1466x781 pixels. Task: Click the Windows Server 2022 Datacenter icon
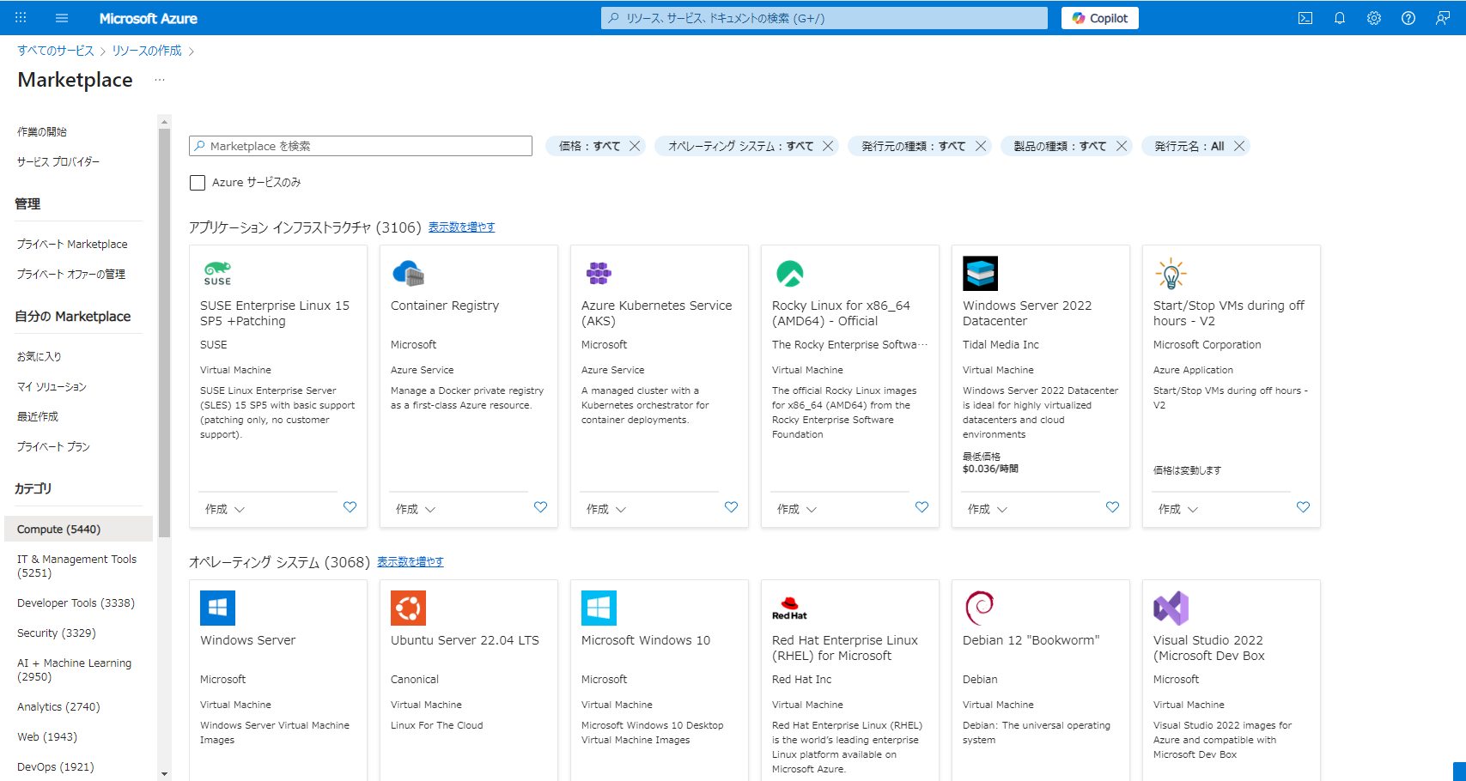pyautogui.click(x=980, y=273)
